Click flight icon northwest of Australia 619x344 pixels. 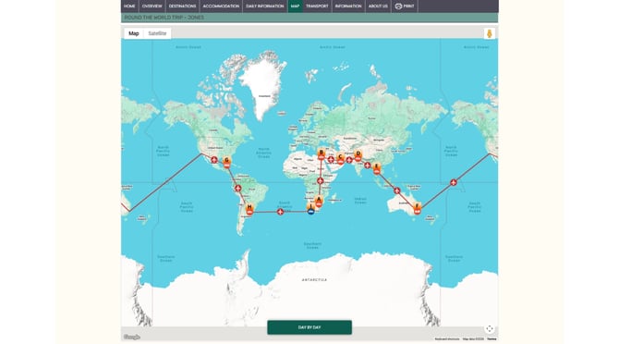coord(397,190)
